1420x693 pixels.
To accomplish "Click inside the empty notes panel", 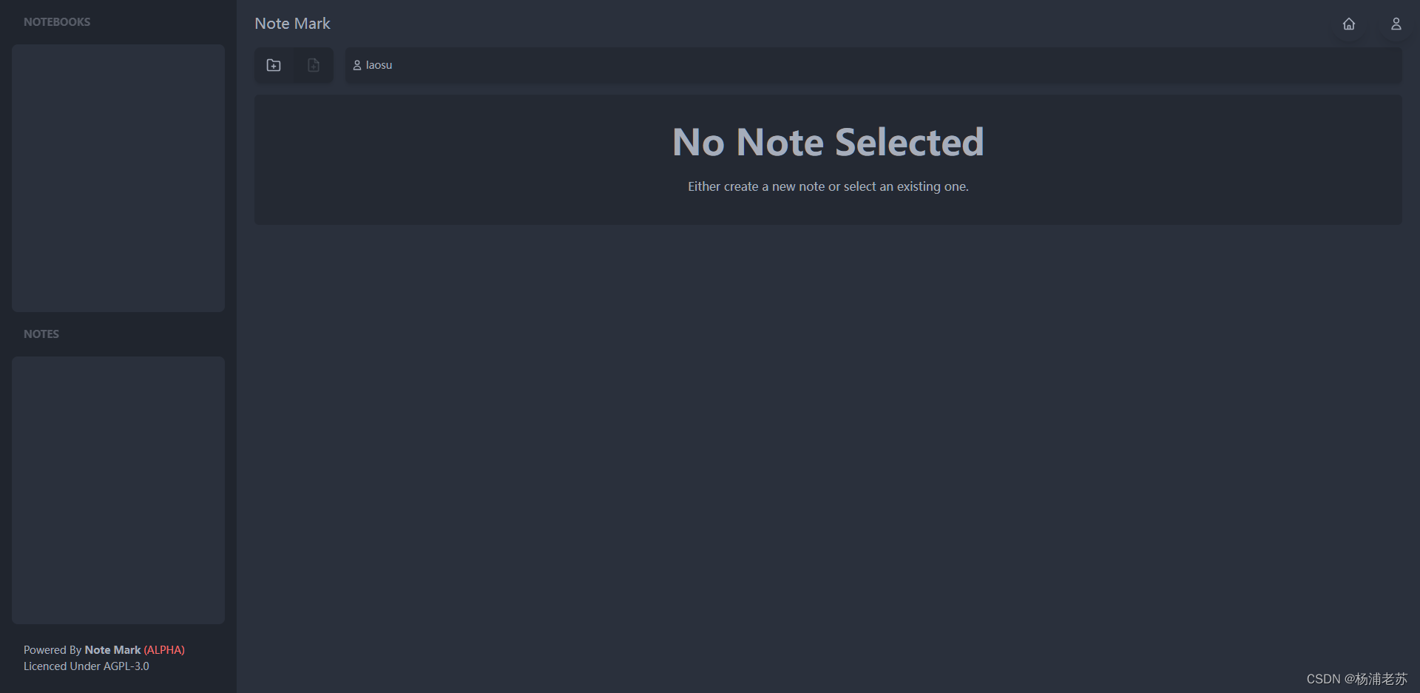I will pyautogui.click(x=118, y=490).
